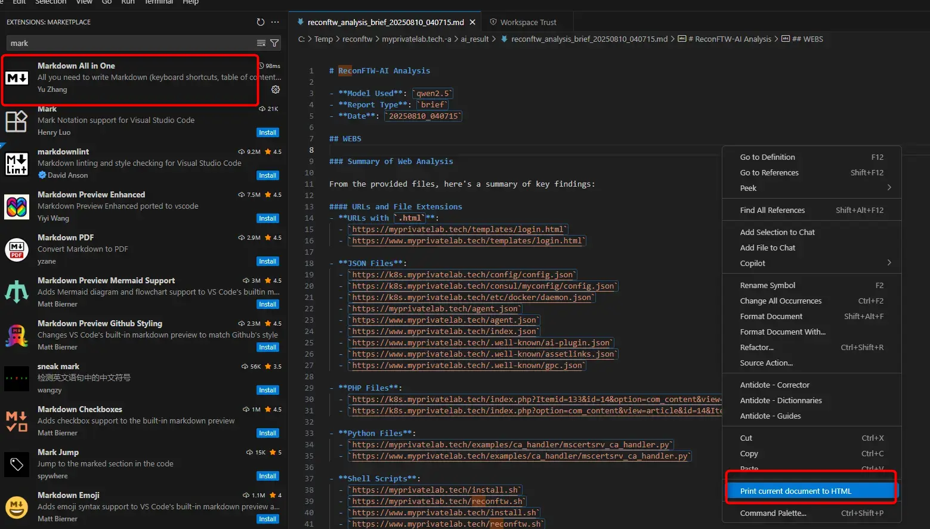
Task: Select Go to Definition menu entry
Action: [x=768, y=157]
